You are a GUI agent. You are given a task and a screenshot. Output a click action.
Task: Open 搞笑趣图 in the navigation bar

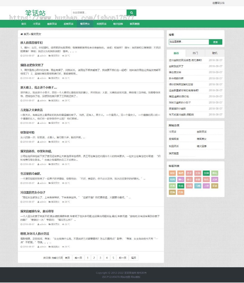[135, 24]
